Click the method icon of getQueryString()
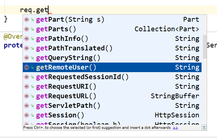 [x=26, y=58]
